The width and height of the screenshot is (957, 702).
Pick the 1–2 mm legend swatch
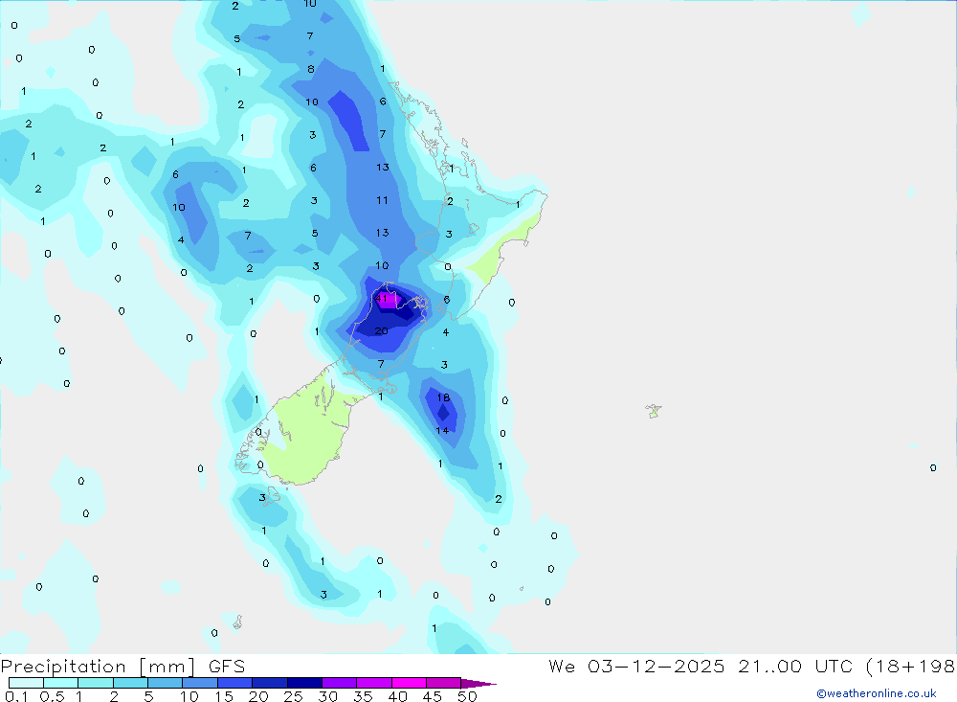(x=96, y=683)
